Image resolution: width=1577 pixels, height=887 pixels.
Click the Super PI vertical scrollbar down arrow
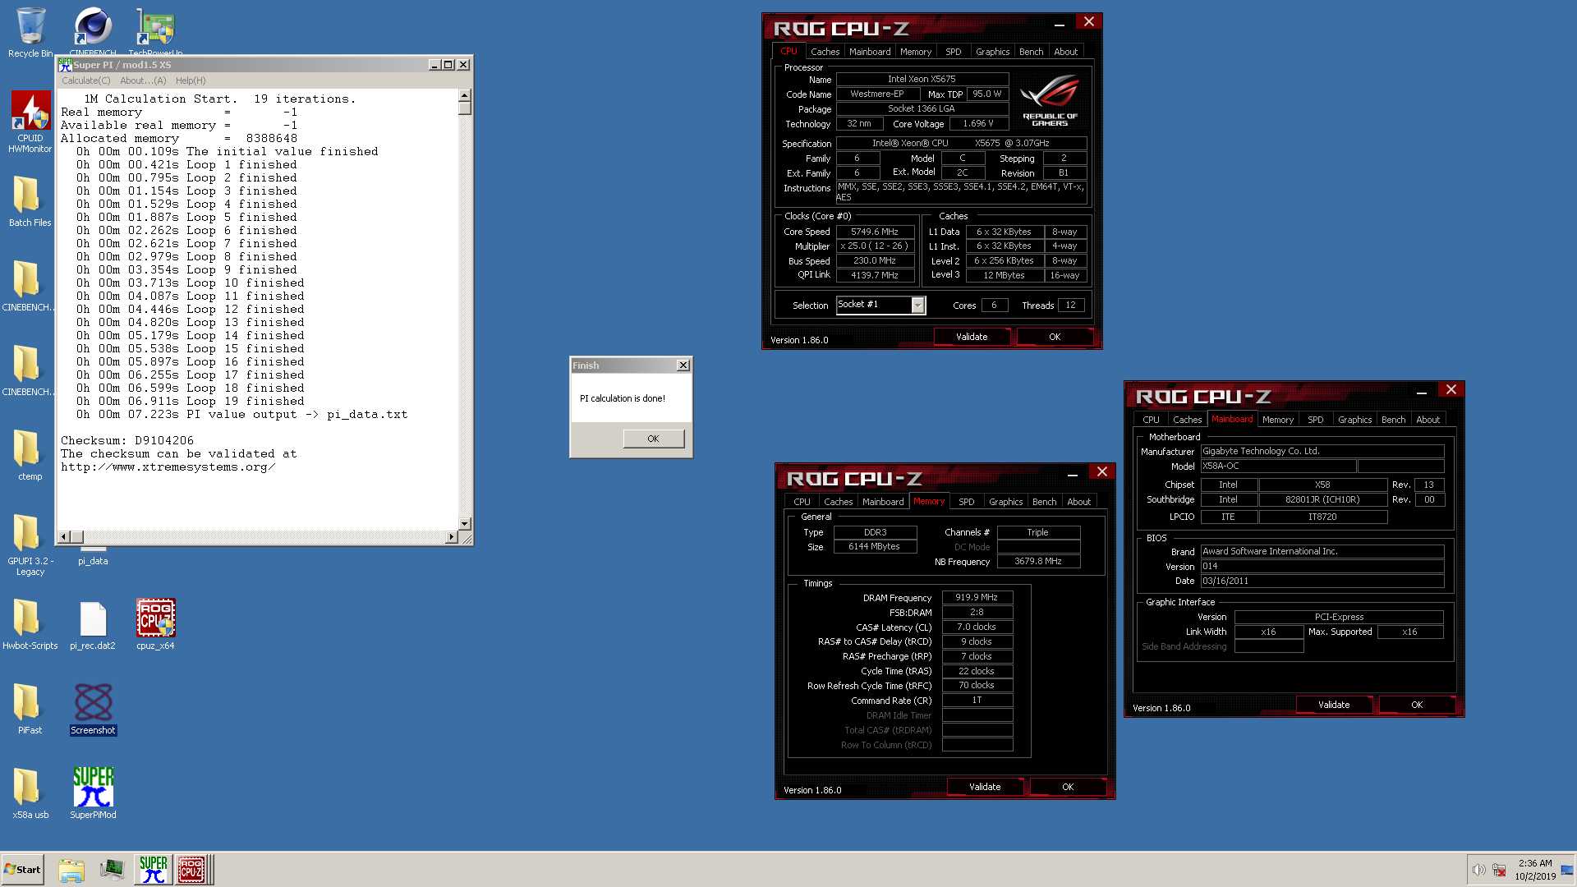[x=465, y=523]
